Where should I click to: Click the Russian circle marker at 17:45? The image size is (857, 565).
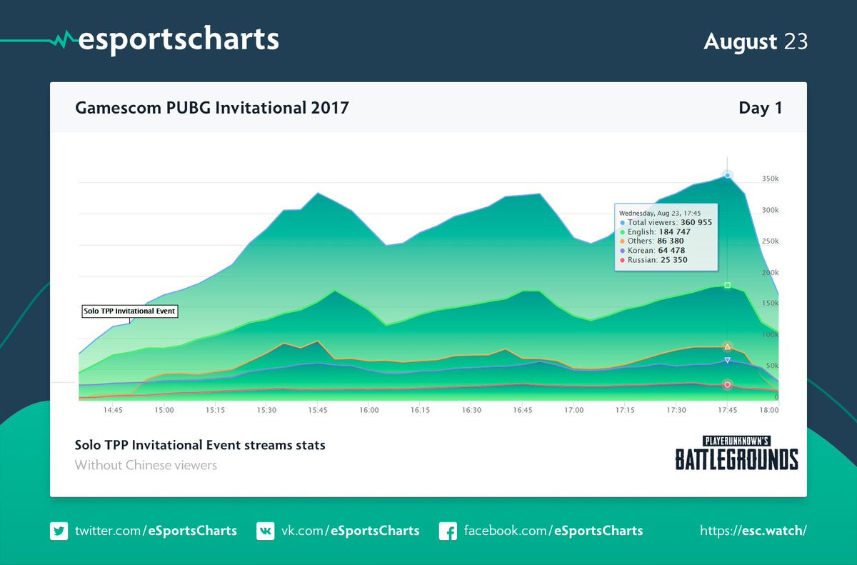(727, 384)
